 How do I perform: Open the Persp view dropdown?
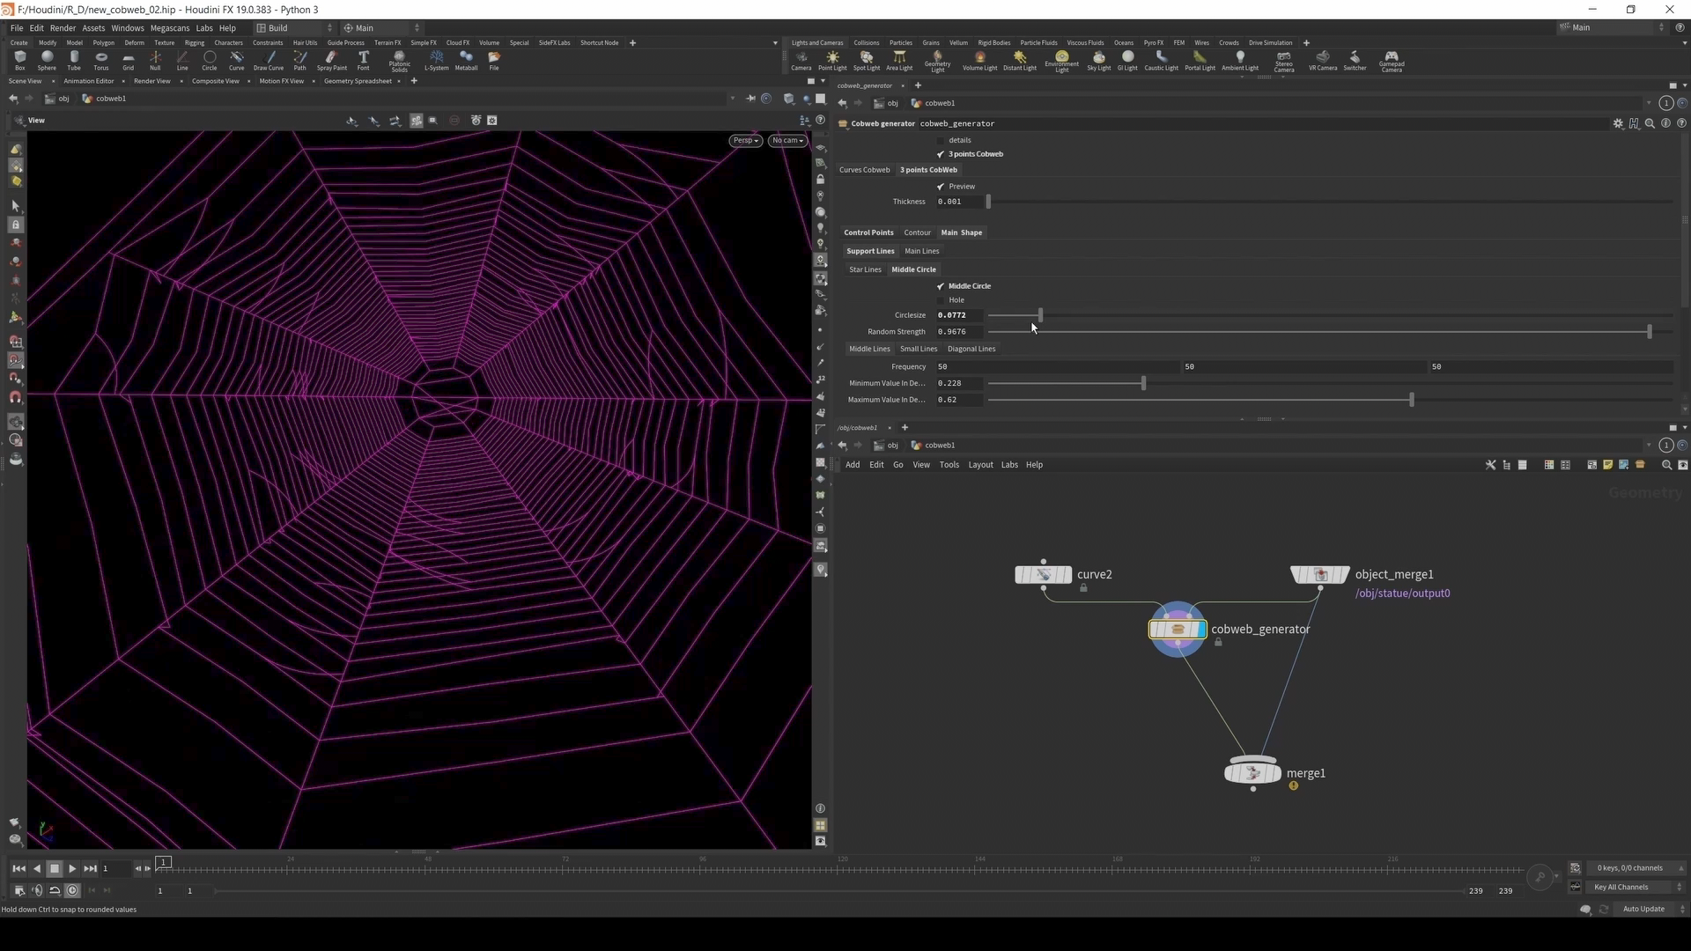(x=744, y=140)
